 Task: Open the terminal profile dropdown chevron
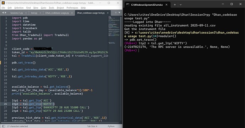click(180, 5)
